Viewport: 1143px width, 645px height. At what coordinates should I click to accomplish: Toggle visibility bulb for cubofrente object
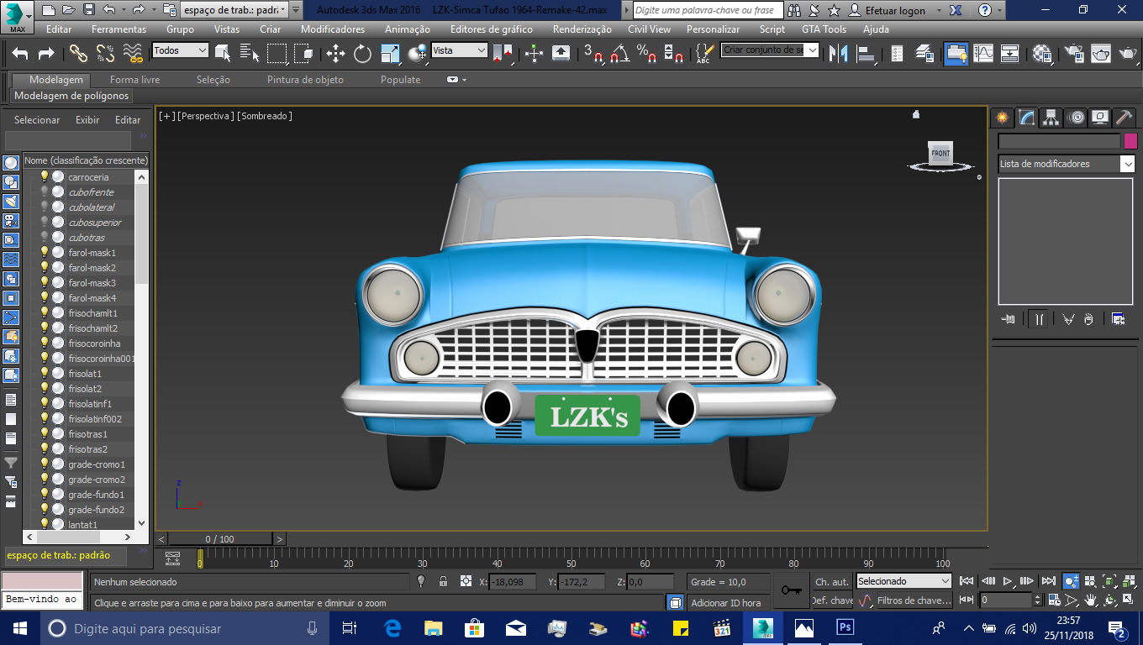pyautogui.click(x=45, y=192)
